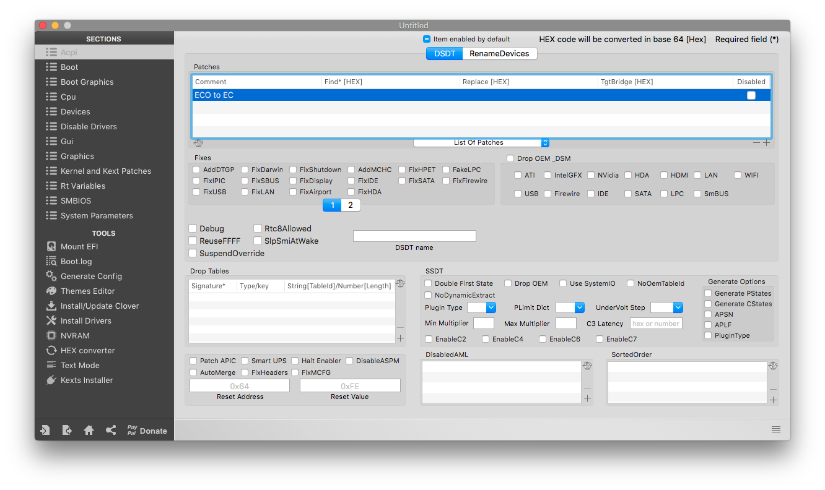Click the DSDT name input field

point(414,236)
